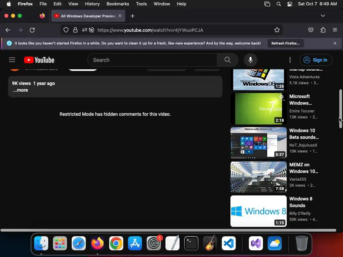Open the Windows 10 Beta sounds video title
343x257 pixels.
304,134
